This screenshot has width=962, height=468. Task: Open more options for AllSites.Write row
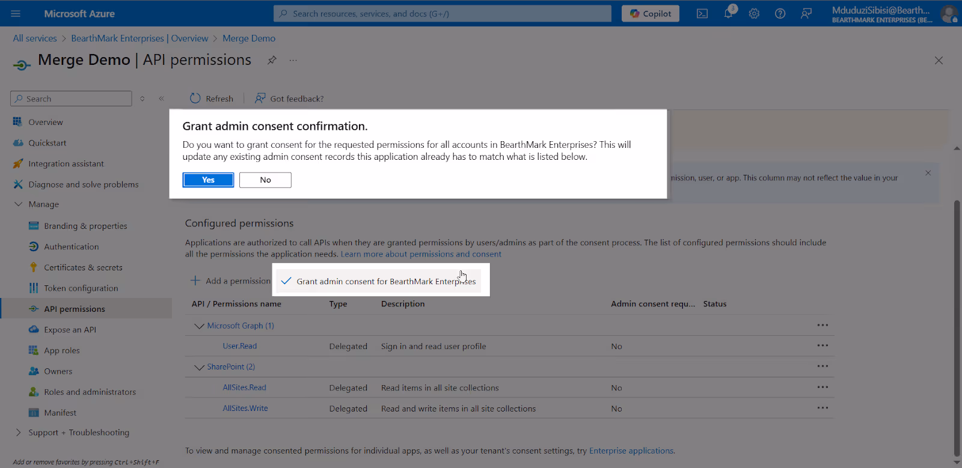click(823, 408)
